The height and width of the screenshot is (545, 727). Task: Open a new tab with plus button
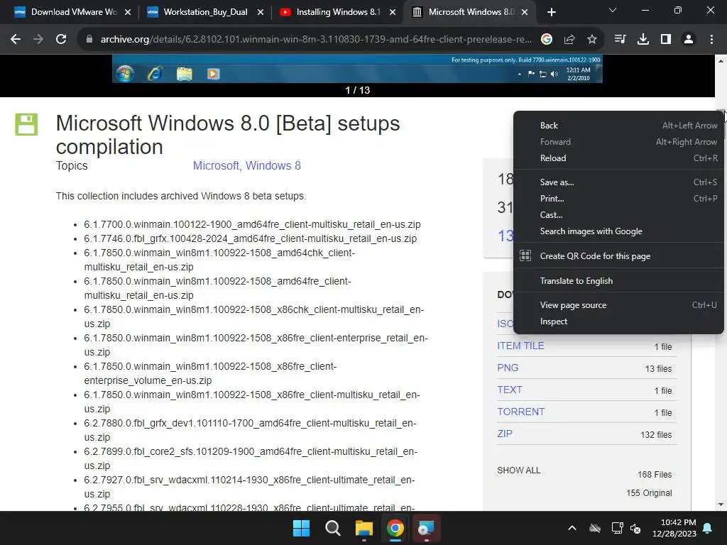click(x=551, y=12)
